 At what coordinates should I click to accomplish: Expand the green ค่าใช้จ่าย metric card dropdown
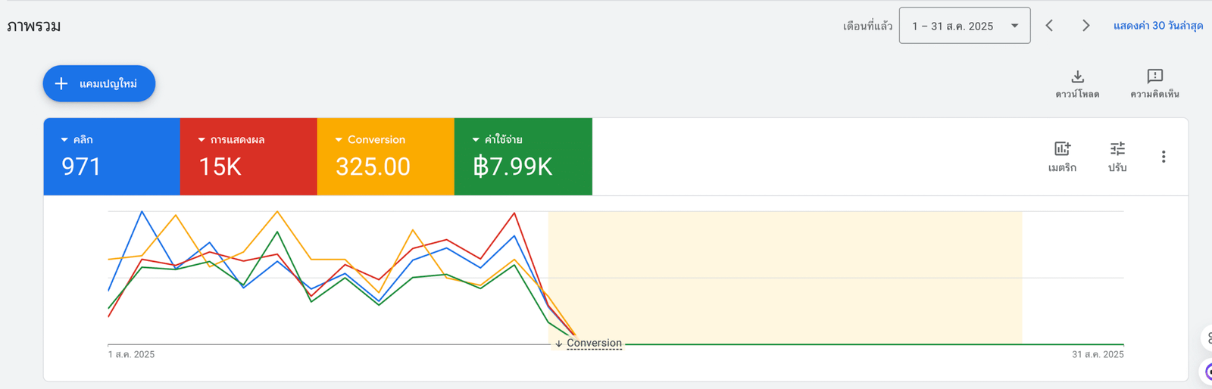(476, 140)
